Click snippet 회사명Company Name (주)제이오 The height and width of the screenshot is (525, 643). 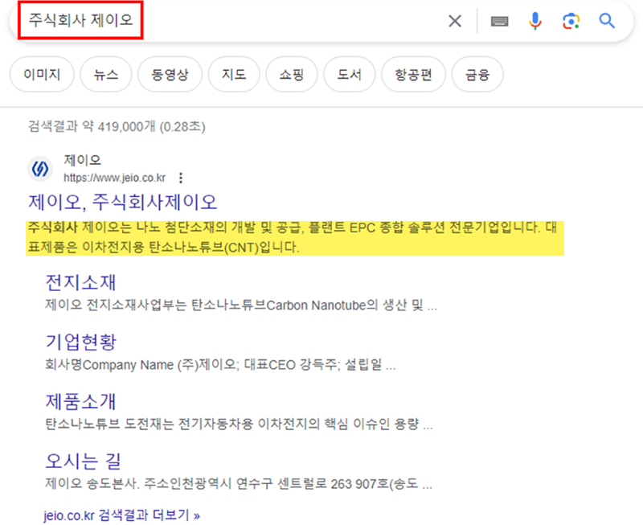pyautogui.click(x=220, y=365)
